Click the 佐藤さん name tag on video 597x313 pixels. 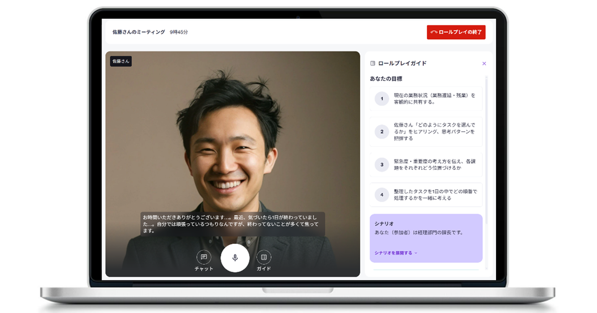[x=121, y=61]
